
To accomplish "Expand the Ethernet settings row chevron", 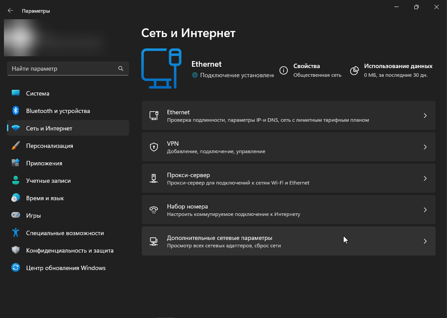I will (425, 116).
